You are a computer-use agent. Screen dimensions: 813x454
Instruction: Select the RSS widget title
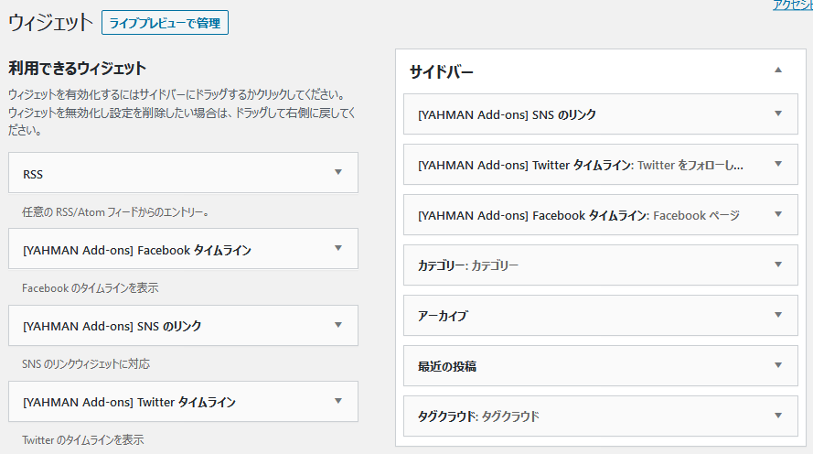coord(33,174)
